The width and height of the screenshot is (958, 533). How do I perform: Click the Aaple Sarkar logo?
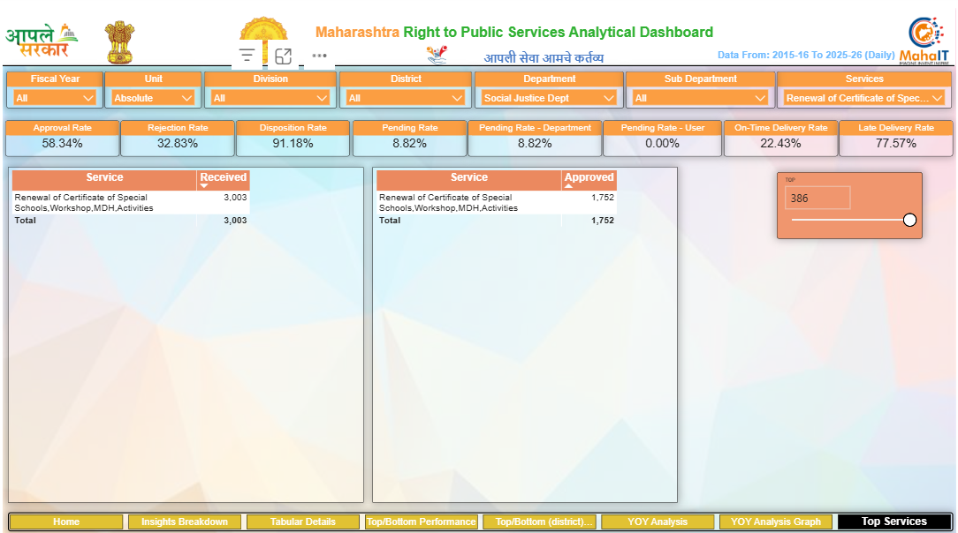coord(42,40)
